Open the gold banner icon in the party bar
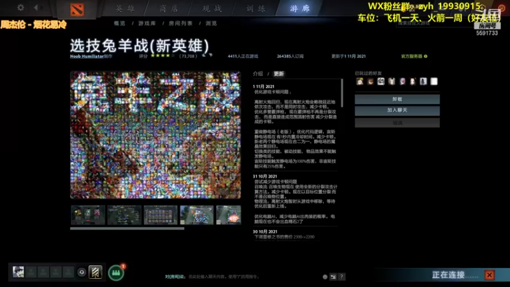Viewport: 510px width, 287px height. [x=95, y=272]
